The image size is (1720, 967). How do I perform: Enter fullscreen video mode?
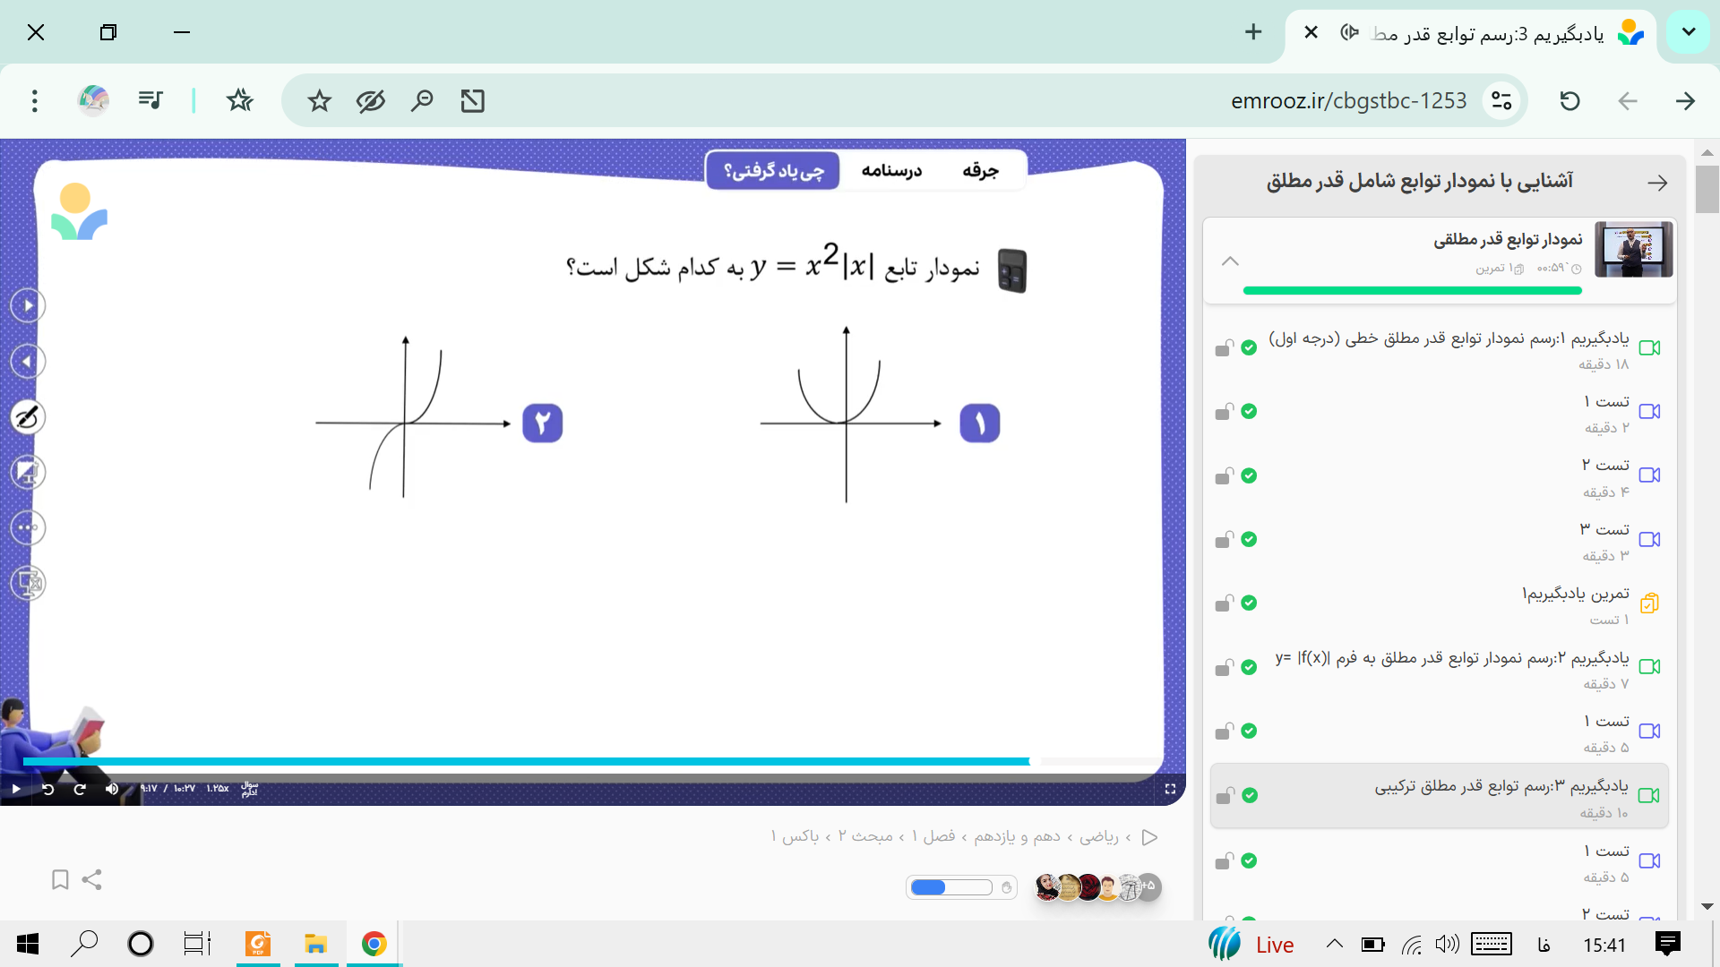coord(1170,789)
